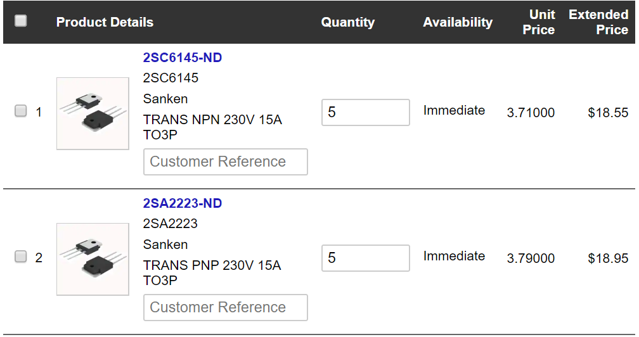639x337 pixels.
Task: Click the 2SA2223 transistor thumbnail image
Action: [x=93, y=259]
